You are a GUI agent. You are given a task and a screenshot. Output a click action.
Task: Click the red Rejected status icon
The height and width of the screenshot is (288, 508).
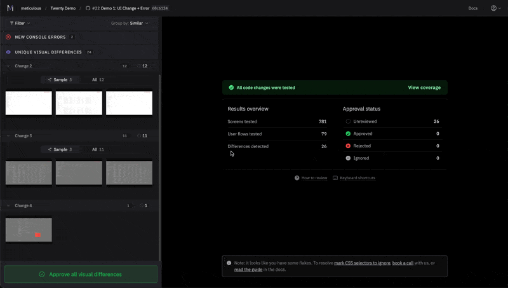pyautogui.click(x=348, y=146)
